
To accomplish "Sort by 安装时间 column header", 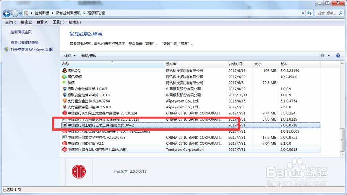I will 239,64.
